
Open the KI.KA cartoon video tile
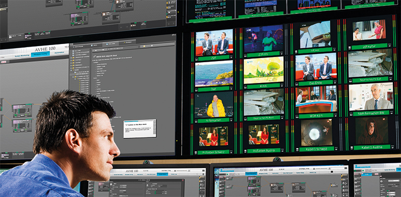point(263,70)
